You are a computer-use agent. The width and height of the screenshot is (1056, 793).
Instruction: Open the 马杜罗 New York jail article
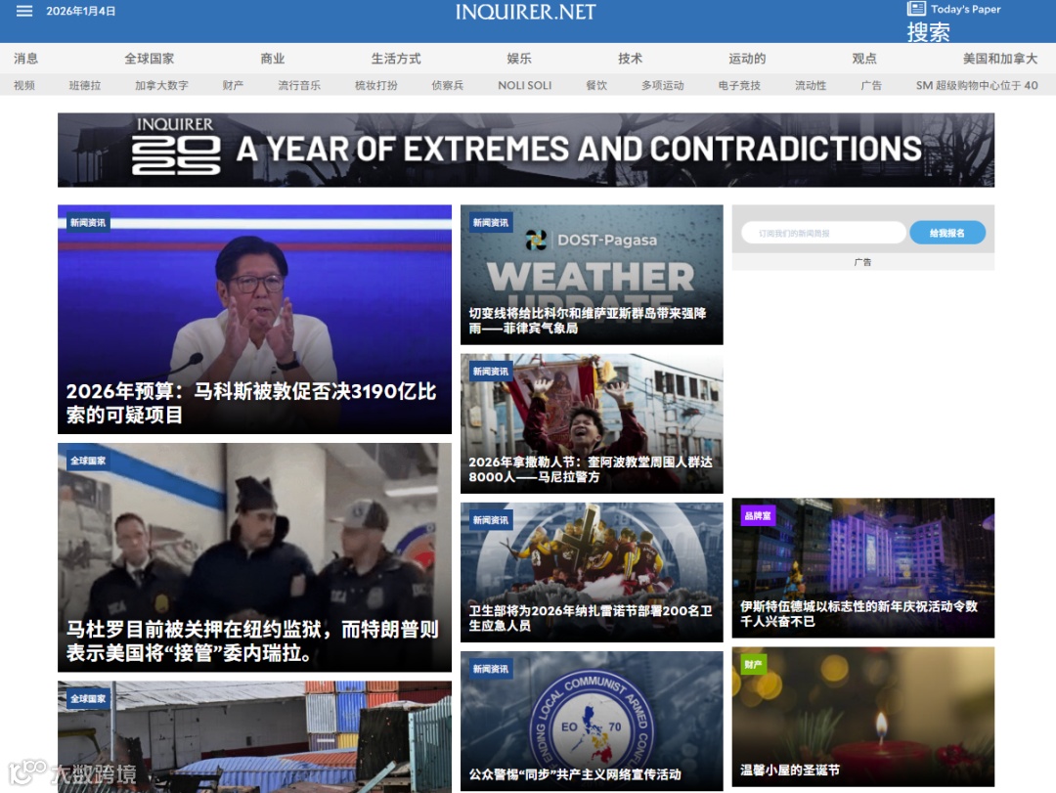pos(254,557)
